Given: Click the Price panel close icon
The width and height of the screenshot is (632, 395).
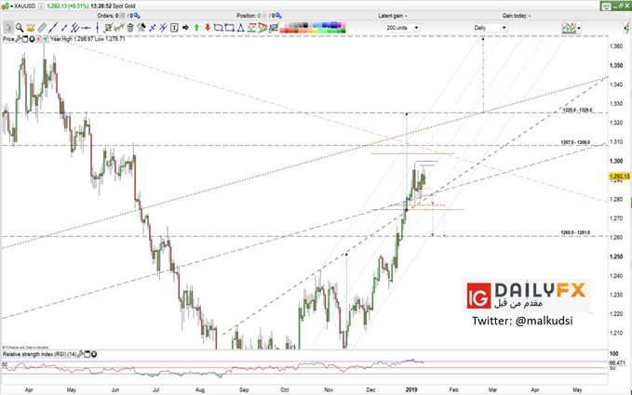Looking at the screenshot, I should [x=32, y=39].
